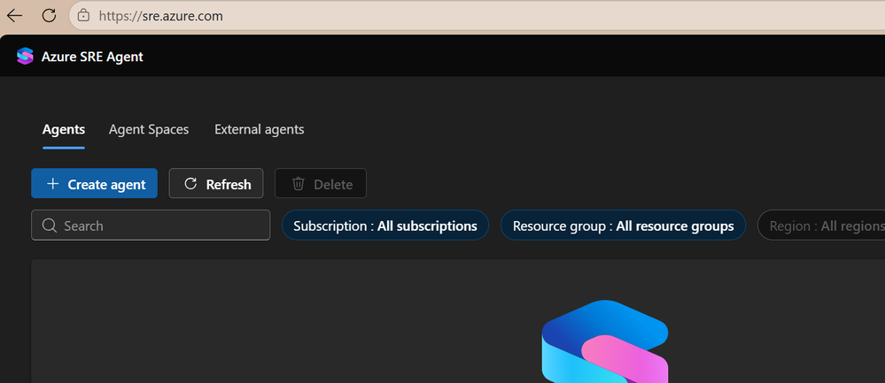Click the browser back arrow
Viewport: 885px width, 383px height.
pyautogui.click(x=15, y=15)
